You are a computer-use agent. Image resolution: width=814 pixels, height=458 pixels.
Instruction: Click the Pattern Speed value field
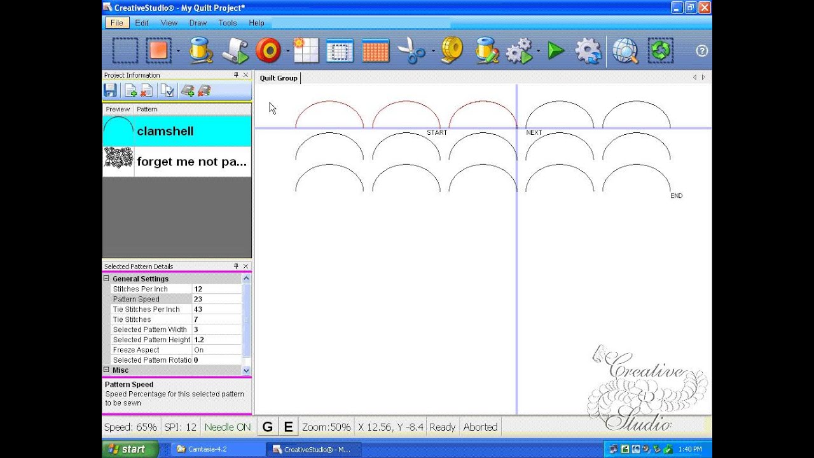tap(217, 299)
